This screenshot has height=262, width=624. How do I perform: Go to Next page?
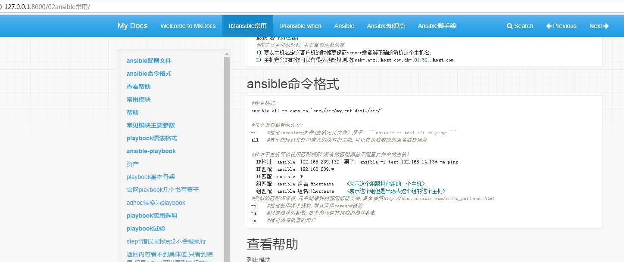click(599, 26)
